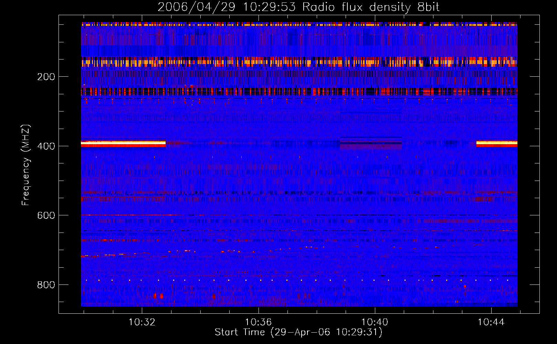This screenshot has height=344, width=557.
Task: Click the 'Start Time (29-Apr-06 10:29:31)' axis label
Action: point(298,332)
